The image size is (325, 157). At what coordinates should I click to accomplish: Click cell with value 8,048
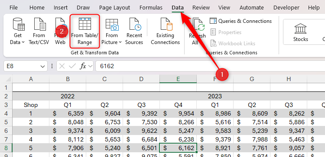click(68, 122)
